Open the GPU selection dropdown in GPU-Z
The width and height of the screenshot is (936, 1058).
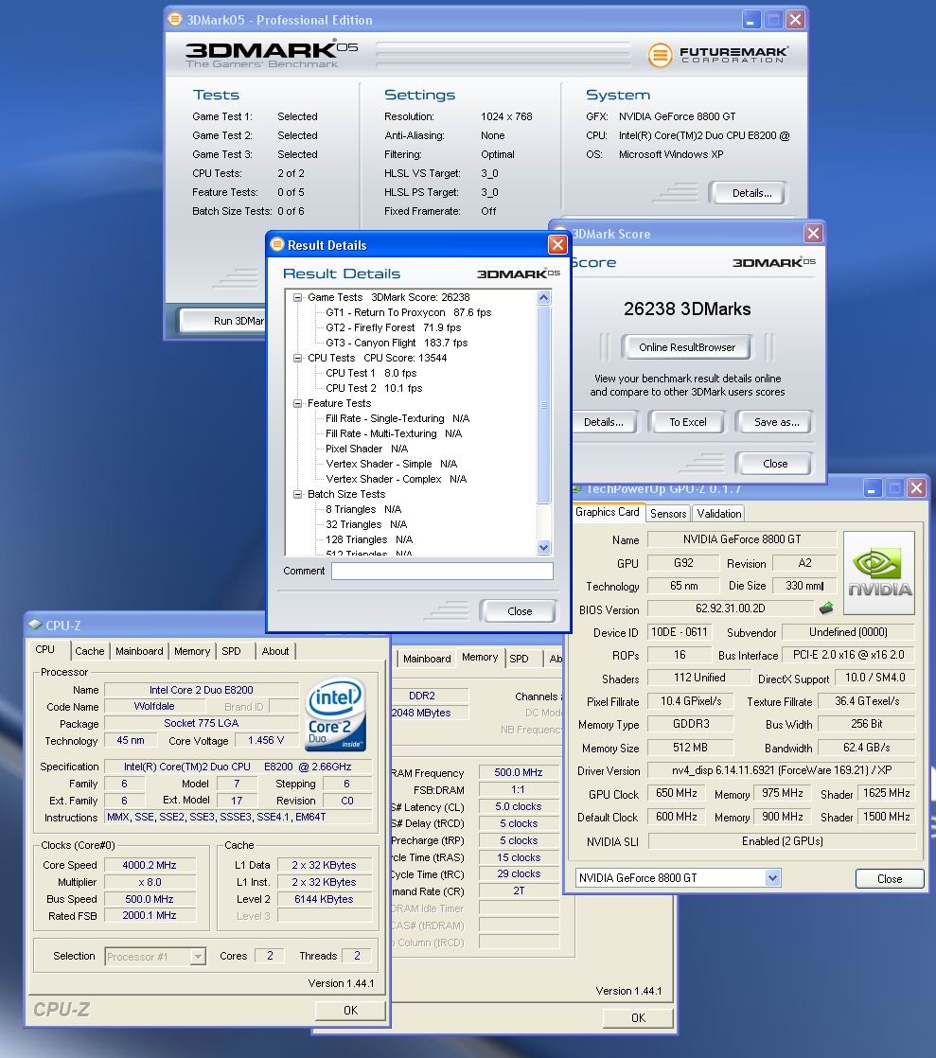click(x=772, y=878)
